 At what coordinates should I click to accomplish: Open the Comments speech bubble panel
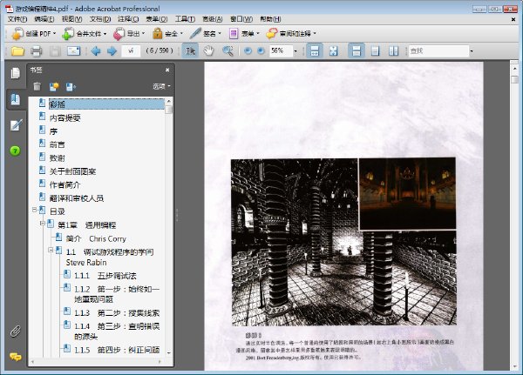point(16,357)
